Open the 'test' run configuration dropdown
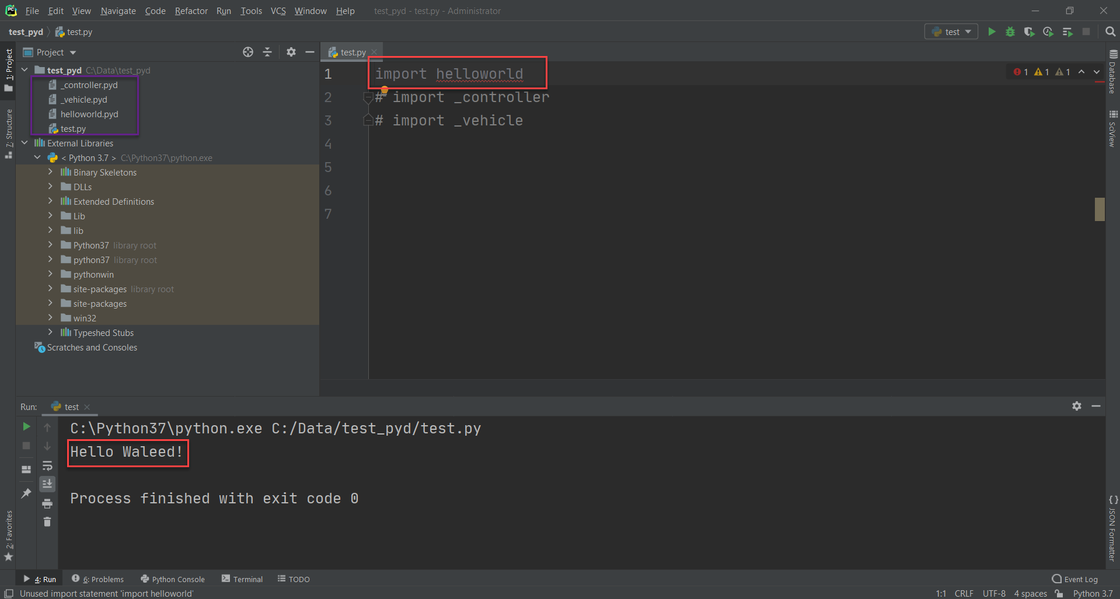1120x599 pixels. (x=951, y=32)
